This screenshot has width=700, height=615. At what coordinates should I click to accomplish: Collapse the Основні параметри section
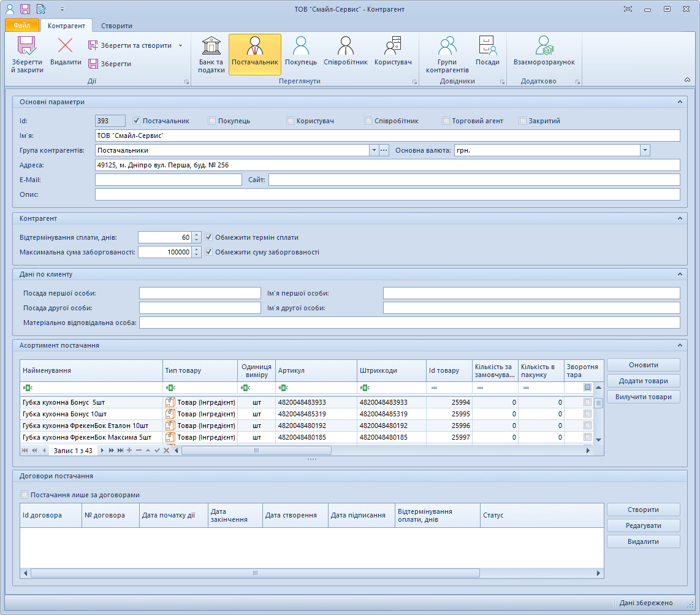(x=679, y=102)
